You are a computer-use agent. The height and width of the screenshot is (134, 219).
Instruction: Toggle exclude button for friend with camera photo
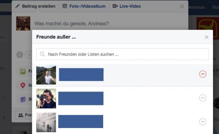203,98
